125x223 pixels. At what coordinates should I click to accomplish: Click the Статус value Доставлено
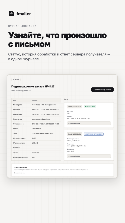pyautogui.click(x=36, y=129)
